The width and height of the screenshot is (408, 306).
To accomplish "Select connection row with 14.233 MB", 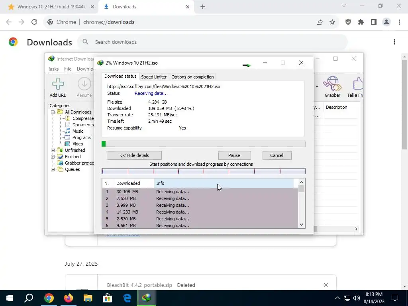I will [200, 212].
